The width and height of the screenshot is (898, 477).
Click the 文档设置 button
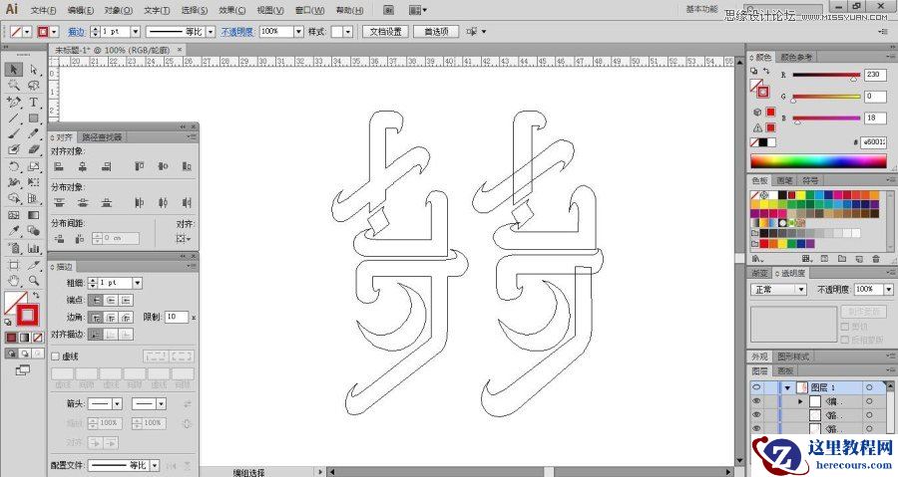coord(385,32)
